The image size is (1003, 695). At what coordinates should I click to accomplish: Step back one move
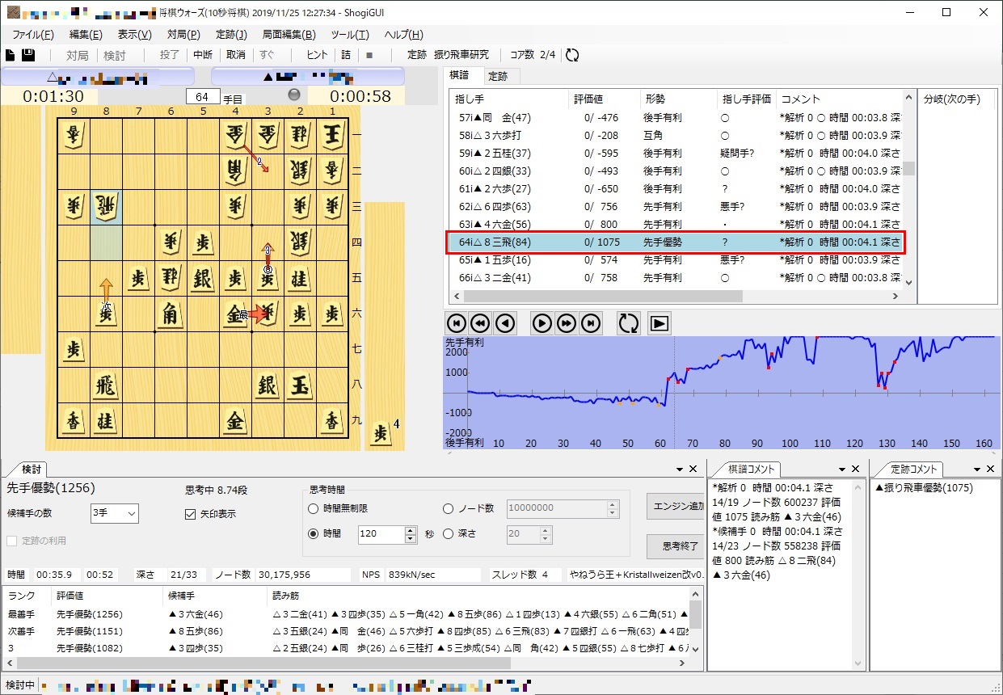[x=505, y=323]
